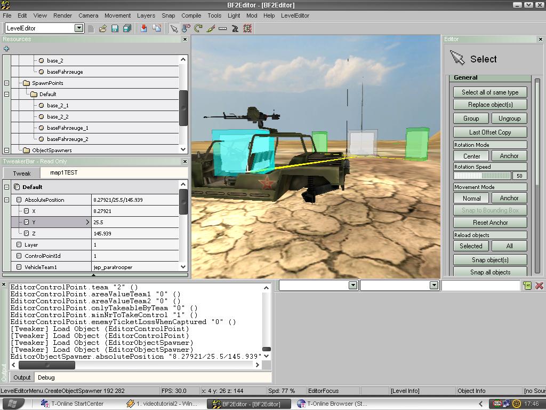Click the Last Offset Copy button
This screenshot has height=410, width=546.
point(490,132)
